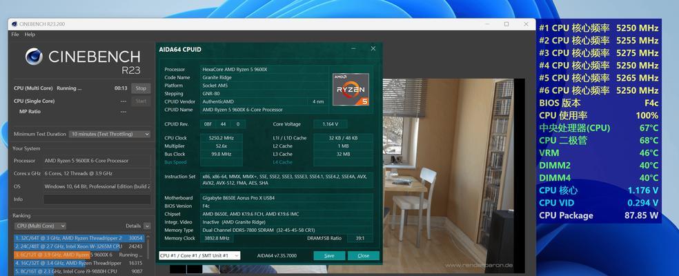Click the Memory Type DDR5-7800 value
The image size is (679, 276).
tap(286, 230)
